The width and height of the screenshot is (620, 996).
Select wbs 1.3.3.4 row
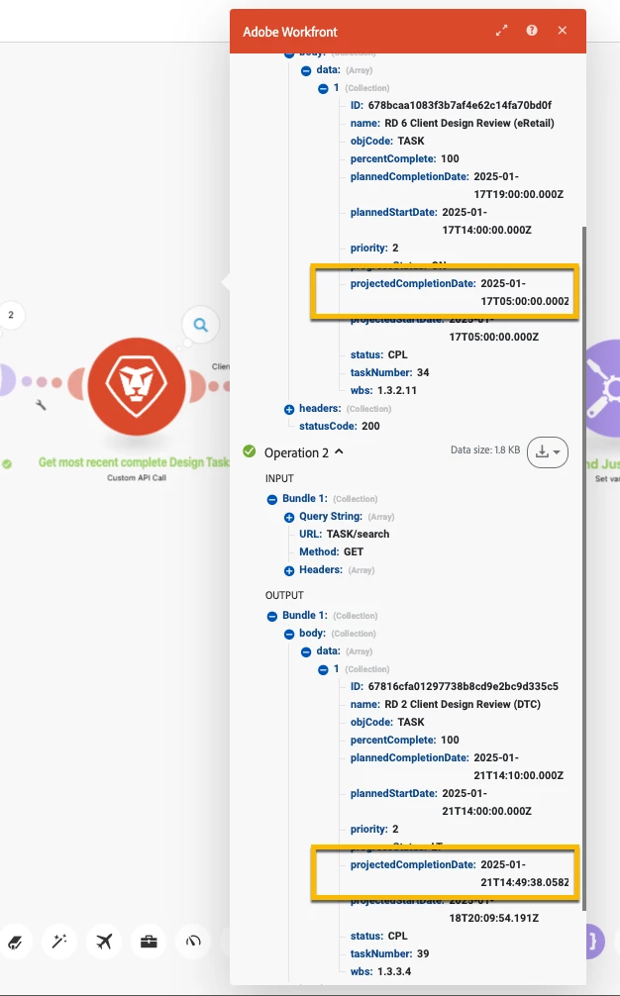coord(380,971)
